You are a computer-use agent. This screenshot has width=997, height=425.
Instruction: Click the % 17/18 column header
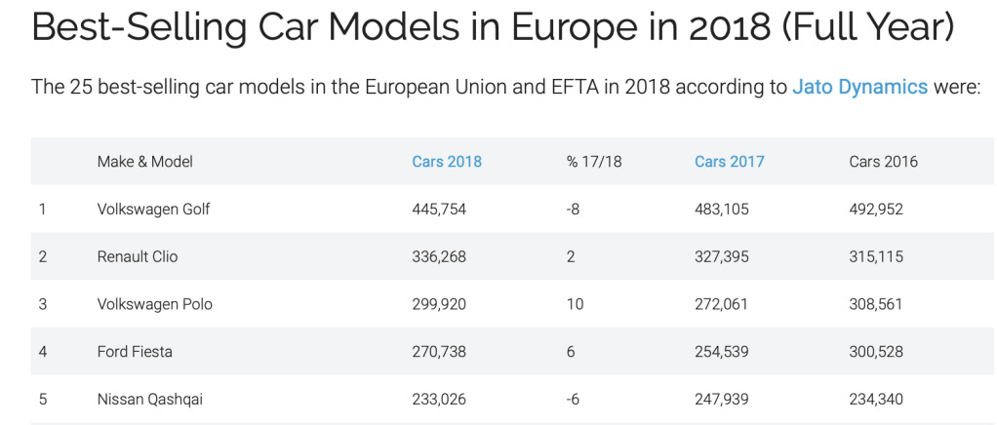593,162
